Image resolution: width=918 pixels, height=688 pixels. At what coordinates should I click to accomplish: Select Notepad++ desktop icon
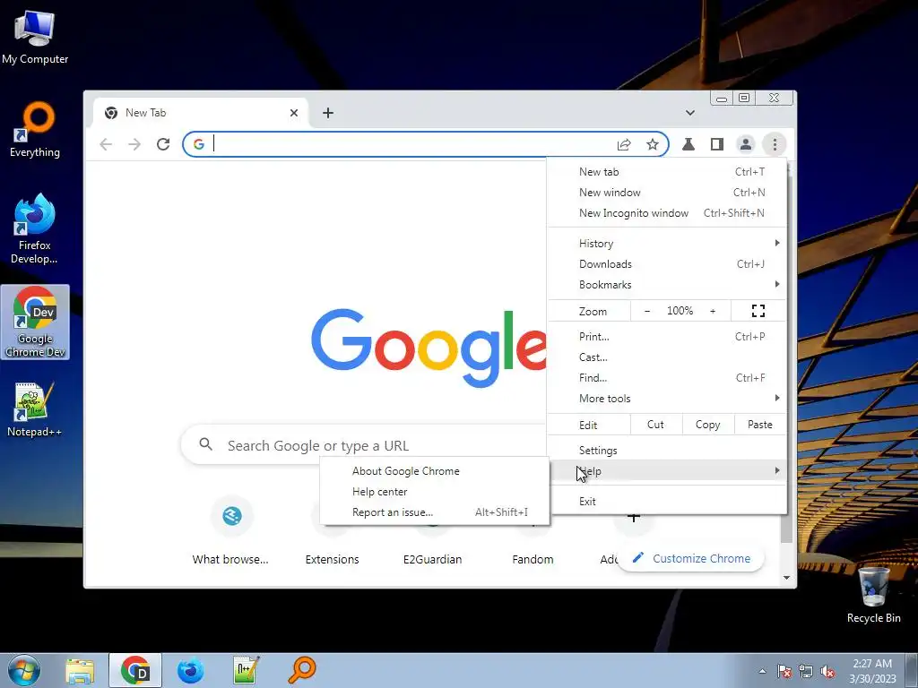point(35,409)
